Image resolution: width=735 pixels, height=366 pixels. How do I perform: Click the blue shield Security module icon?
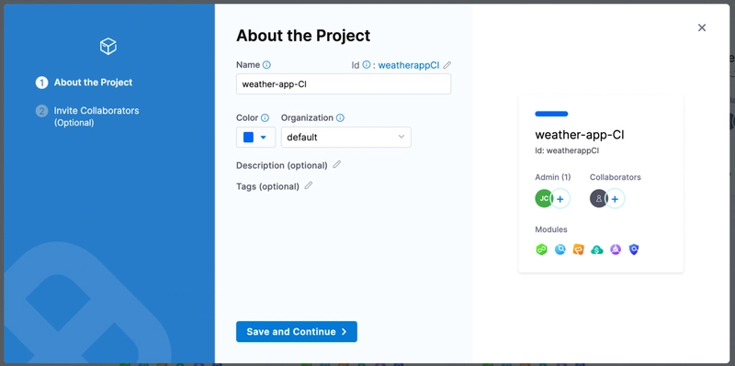coord(634,250)
